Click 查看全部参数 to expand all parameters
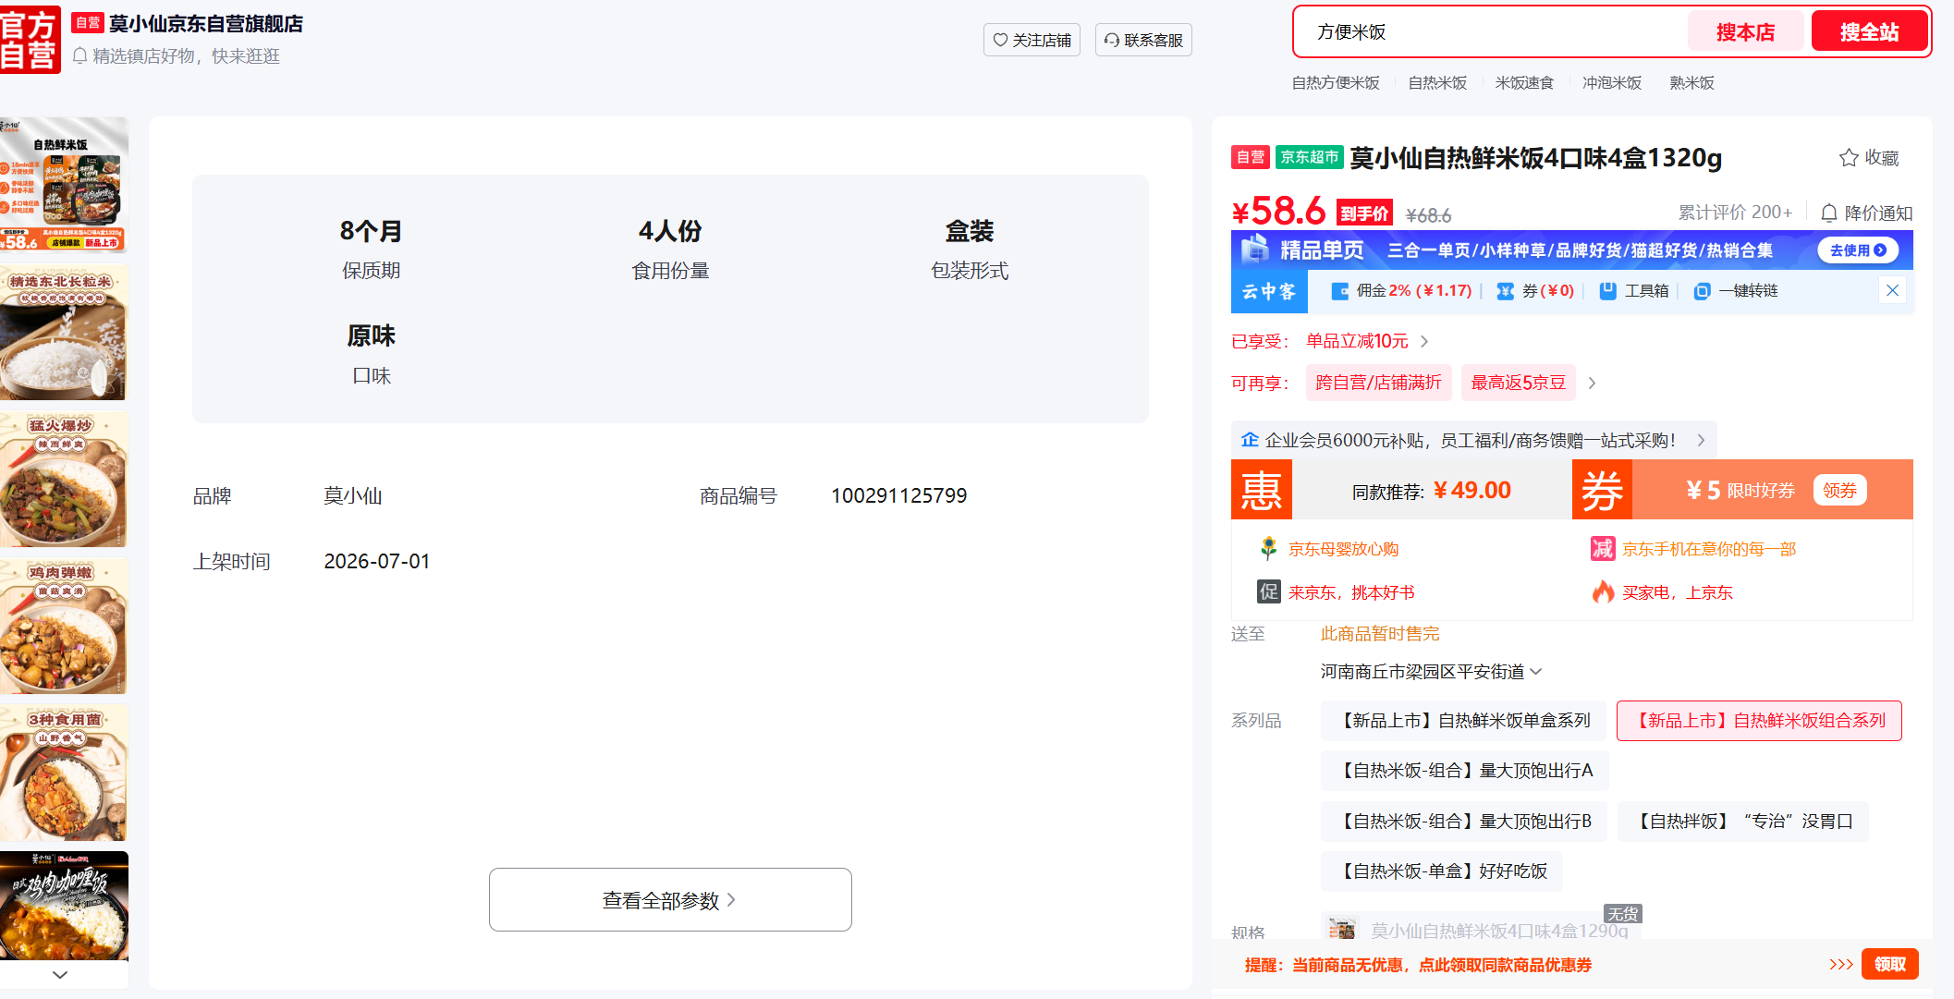 pos(670,900)
